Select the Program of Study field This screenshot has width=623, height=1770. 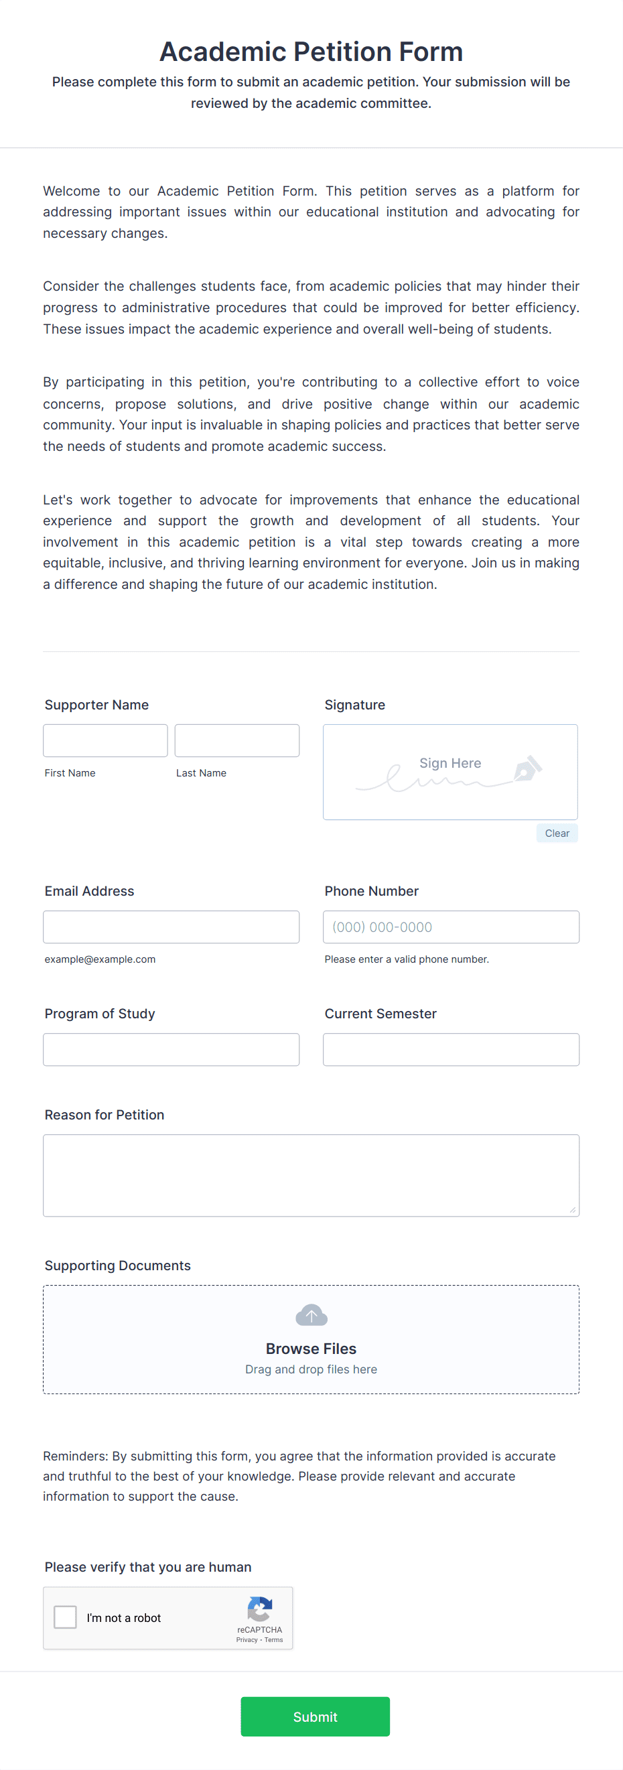(171, 1049)
